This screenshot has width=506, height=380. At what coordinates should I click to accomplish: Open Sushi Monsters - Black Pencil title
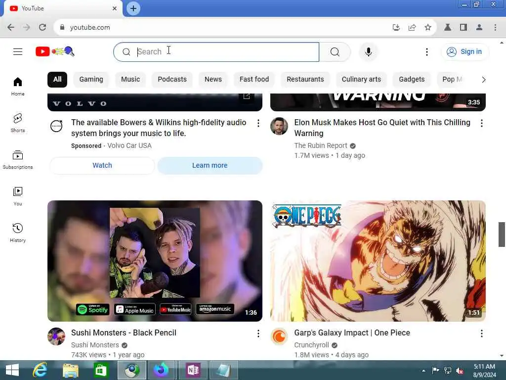124,333
